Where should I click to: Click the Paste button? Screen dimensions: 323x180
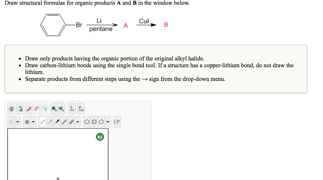click(x=81, y=109)
